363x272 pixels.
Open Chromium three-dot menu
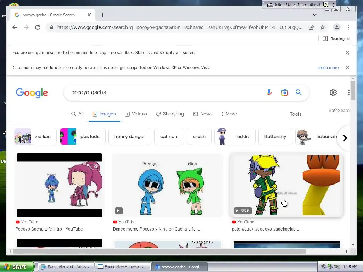coord(348,27)
